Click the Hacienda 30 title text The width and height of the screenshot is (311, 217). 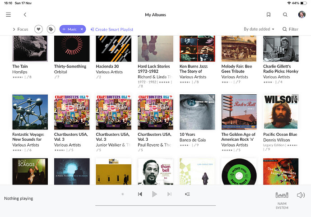tap(107, 66)
